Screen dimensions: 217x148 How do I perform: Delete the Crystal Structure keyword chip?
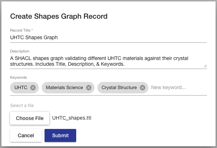pos(142,88)
